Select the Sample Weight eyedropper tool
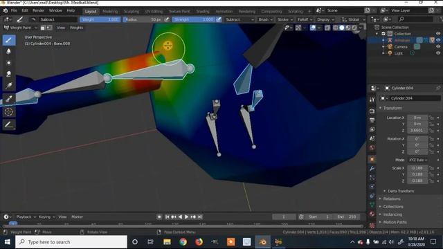443x249 pixels. click(9, 98)
